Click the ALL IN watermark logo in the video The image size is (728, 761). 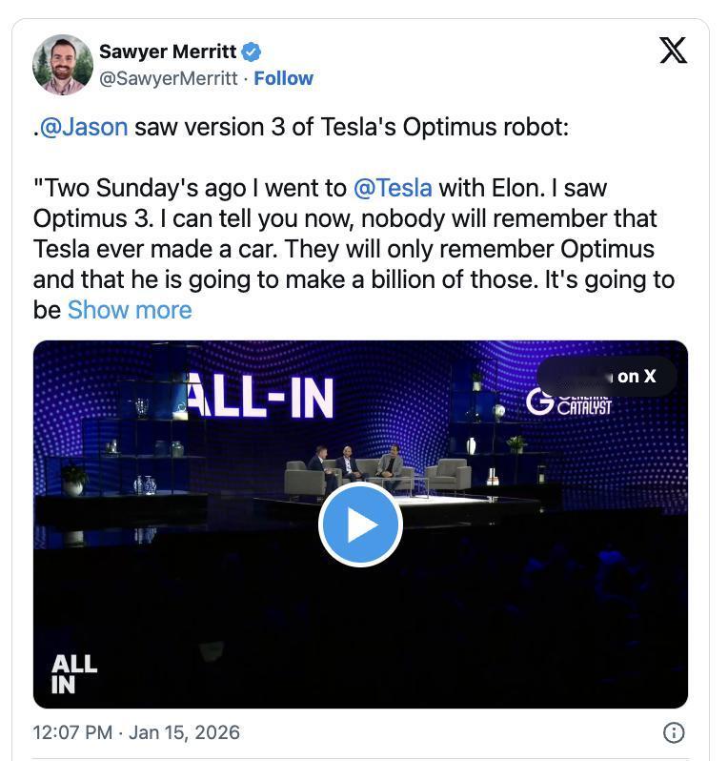tap(73, 673)
